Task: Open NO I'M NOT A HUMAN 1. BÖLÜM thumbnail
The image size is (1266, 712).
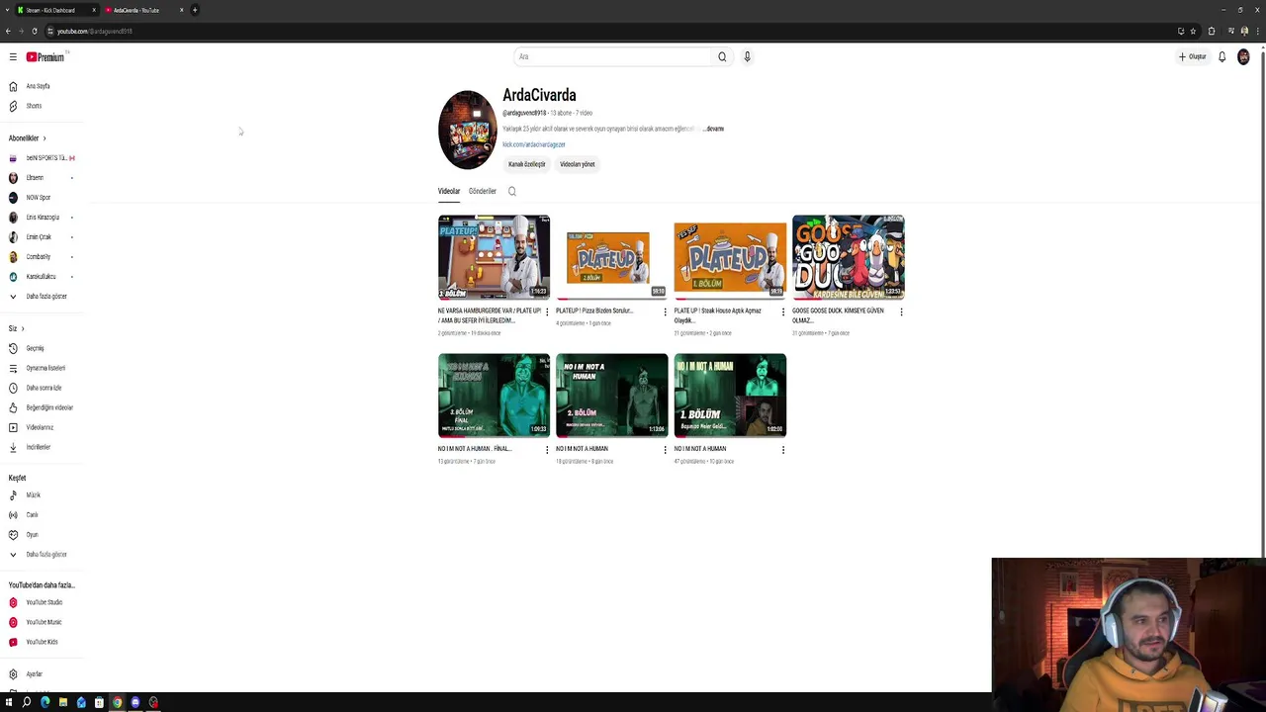Action: (x=730, y=395)
